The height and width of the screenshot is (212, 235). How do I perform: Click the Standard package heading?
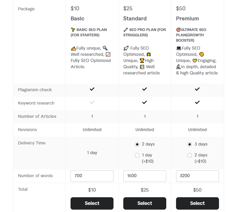(x=135, y=19)
